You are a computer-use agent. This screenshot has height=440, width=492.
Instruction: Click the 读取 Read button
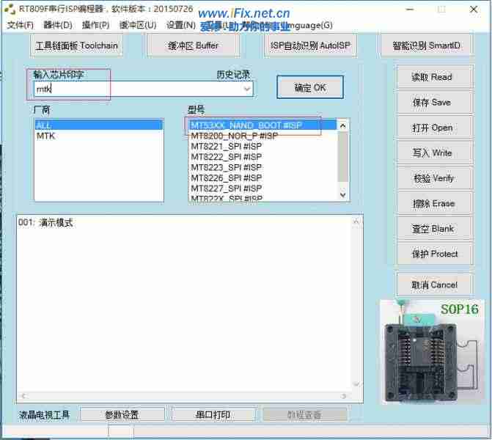432,77
